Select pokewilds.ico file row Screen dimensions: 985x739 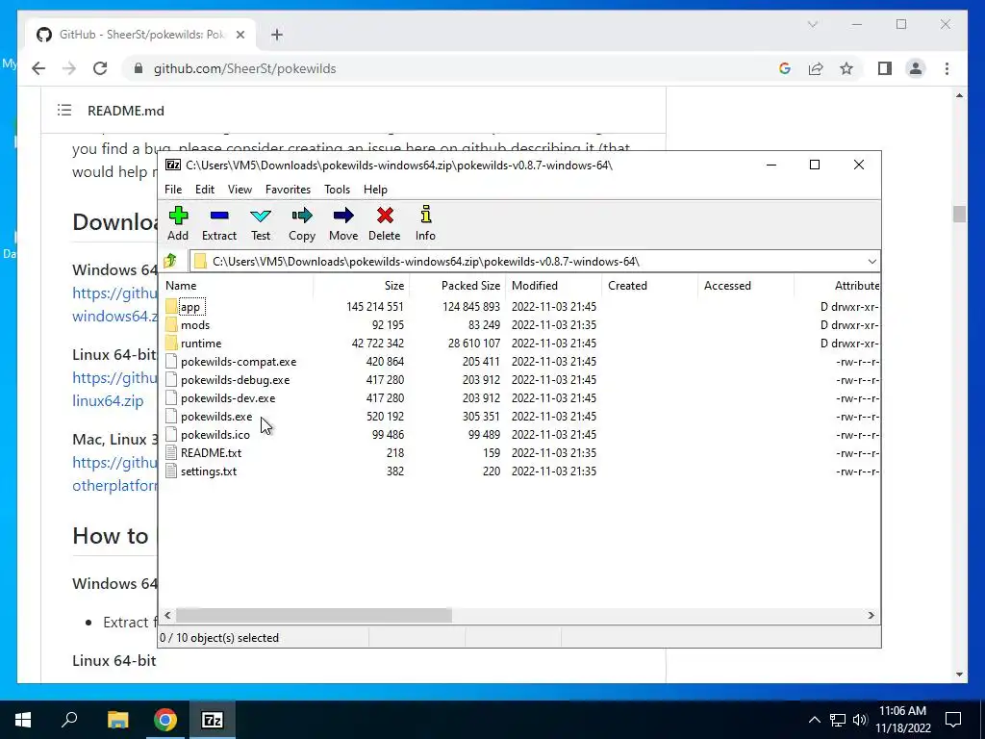pos(520,434)
